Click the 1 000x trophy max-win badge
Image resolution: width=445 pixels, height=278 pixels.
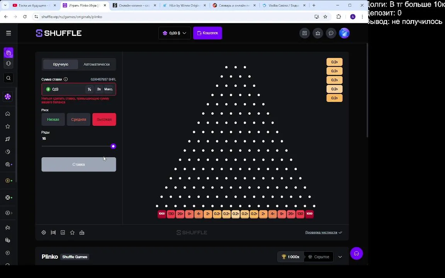coord(290,257)
